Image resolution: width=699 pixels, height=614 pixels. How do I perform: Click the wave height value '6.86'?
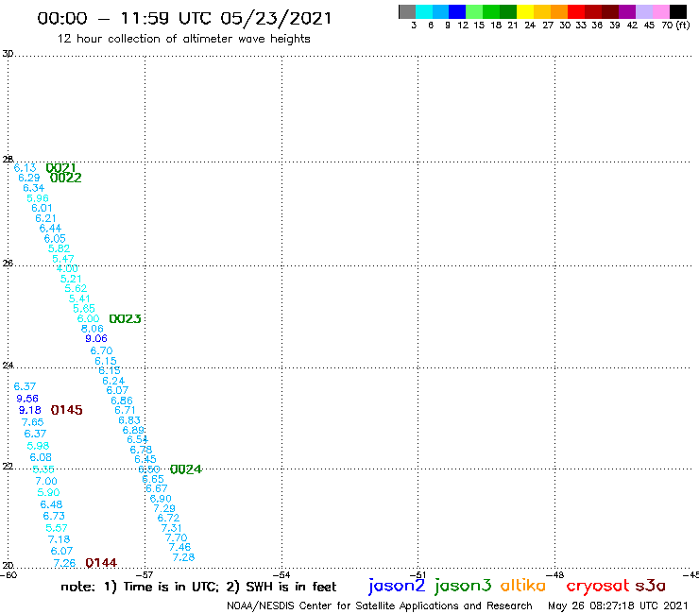[122, 401]
